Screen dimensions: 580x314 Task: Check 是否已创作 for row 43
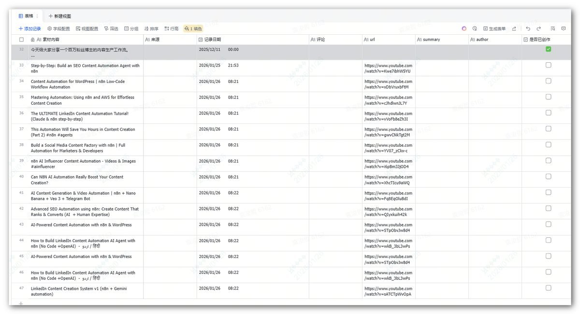[x=548, y=224]
